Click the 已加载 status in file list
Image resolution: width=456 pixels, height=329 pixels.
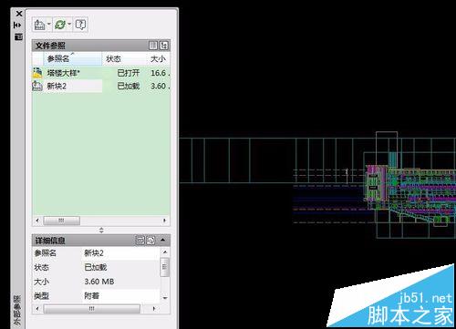129,86
